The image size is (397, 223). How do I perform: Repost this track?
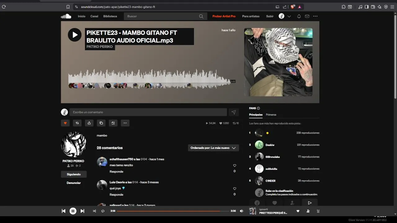[x=77, y=123]
